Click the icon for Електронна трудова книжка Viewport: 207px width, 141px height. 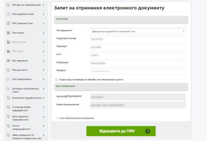(x=9, y=98)
